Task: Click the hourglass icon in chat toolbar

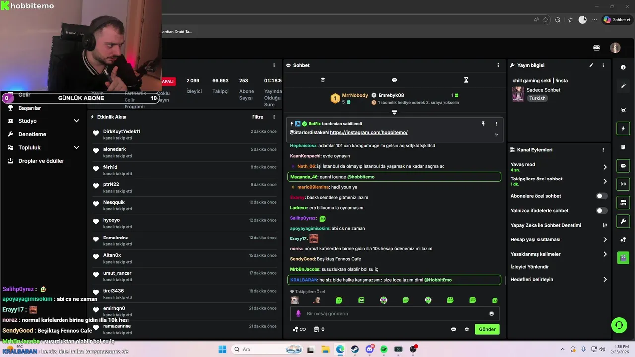Action: (x=466, y=80)
